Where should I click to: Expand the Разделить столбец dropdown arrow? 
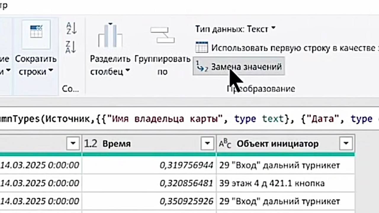click(128, 71)
